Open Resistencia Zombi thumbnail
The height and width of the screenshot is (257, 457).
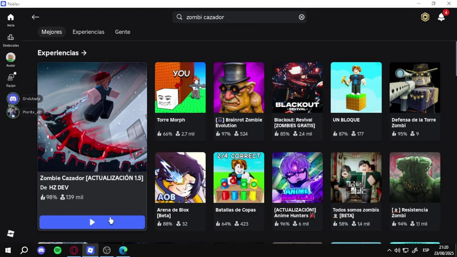(415, 177)
